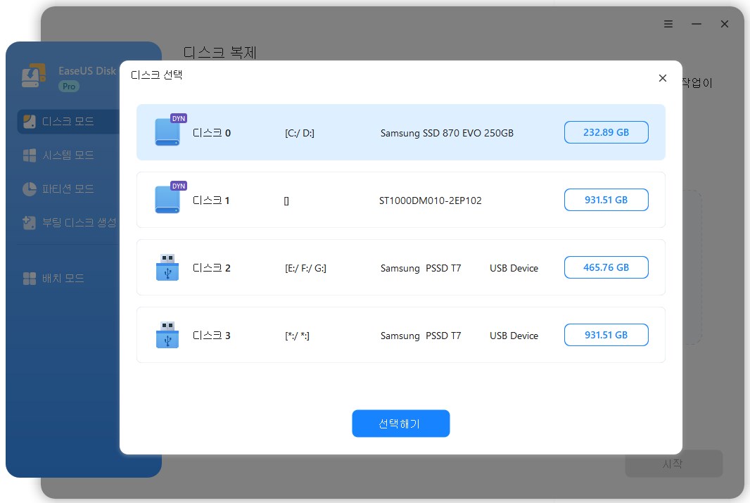The image size is (750, 503).
Task: Click the 931.51 GB button for Disk 1
Action: (x=606, y=200)
